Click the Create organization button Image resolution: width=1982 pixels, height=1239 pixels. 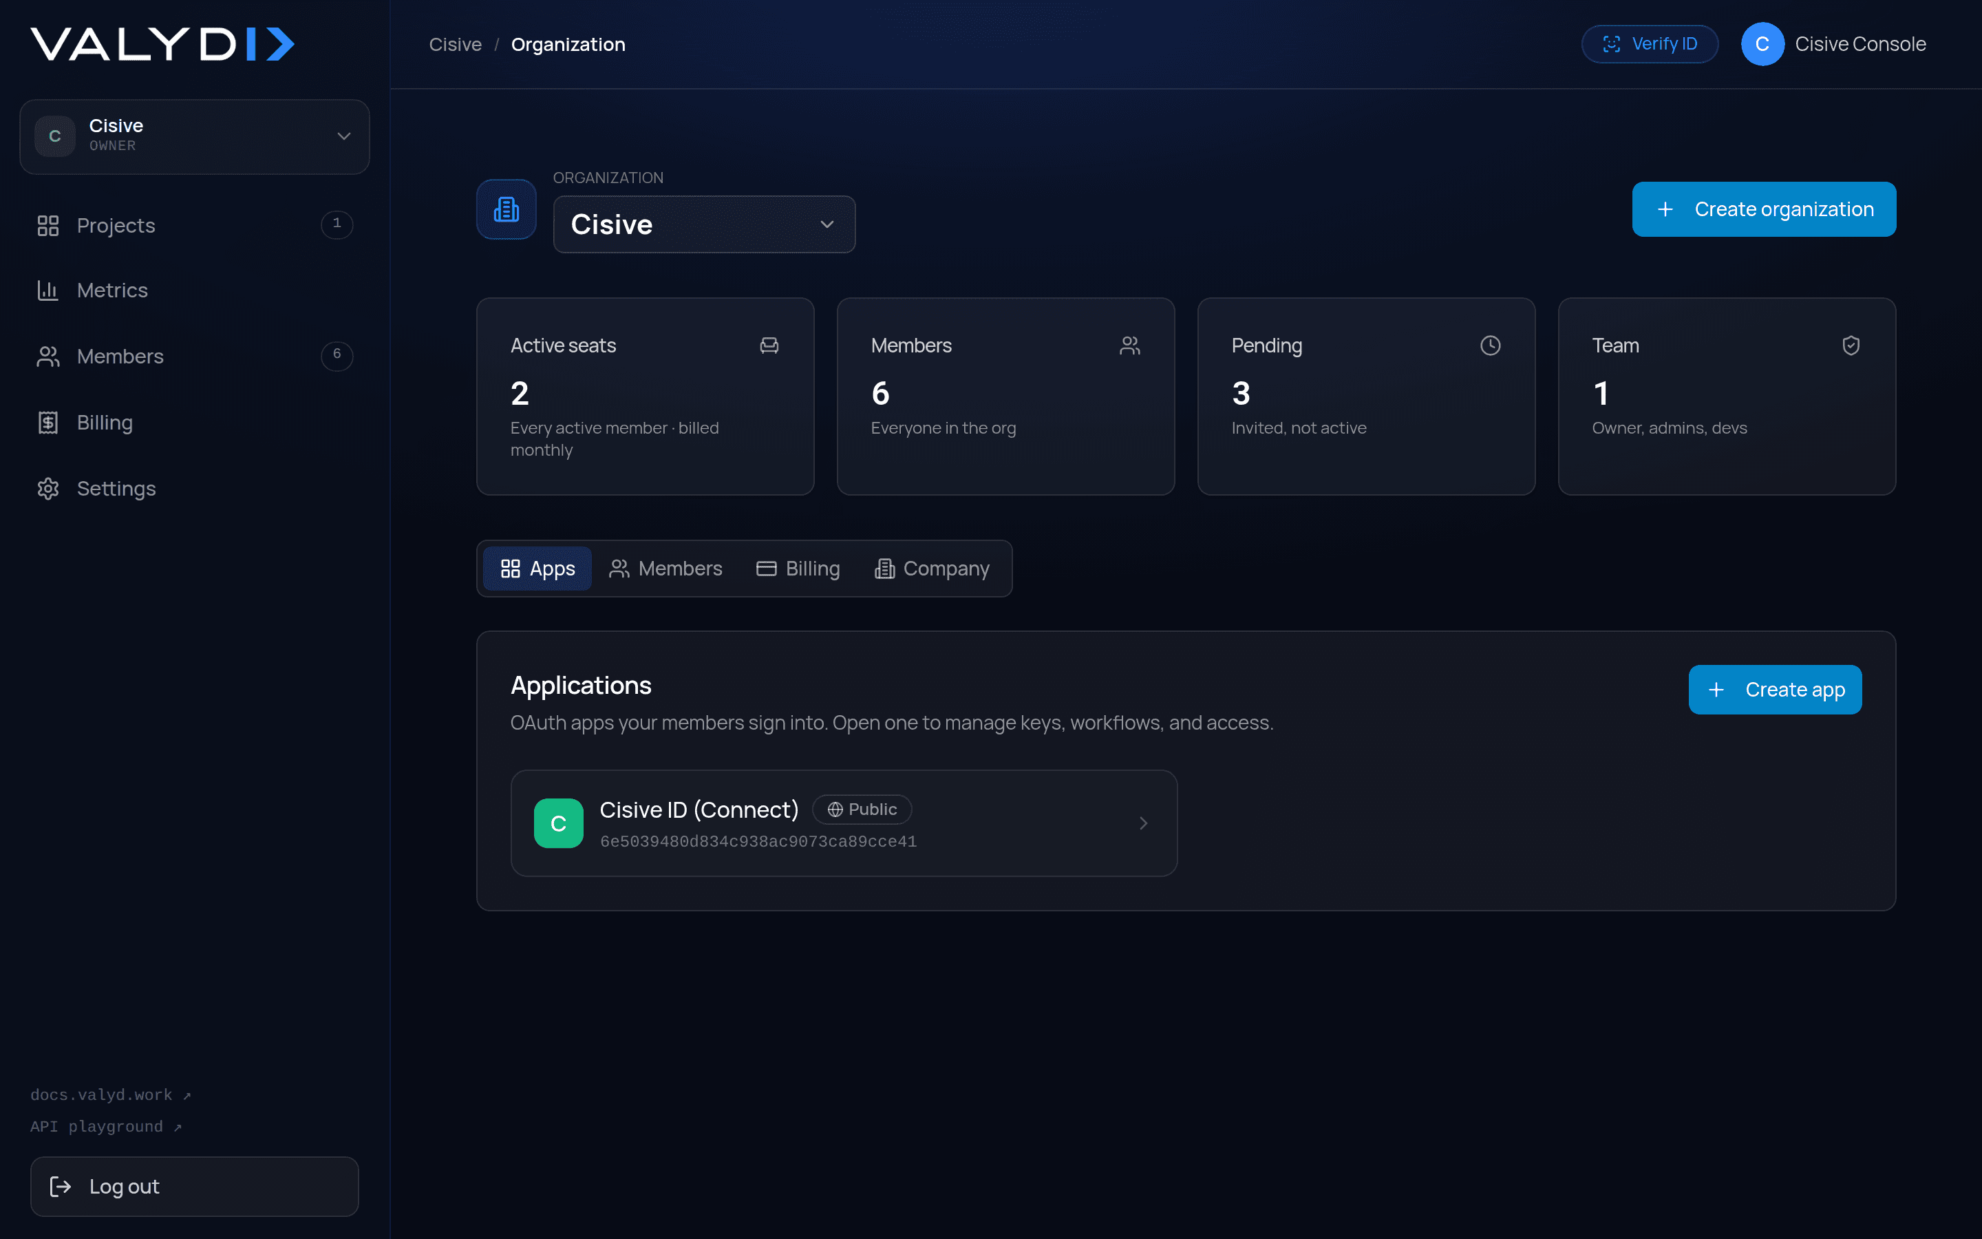pos(1764,209)
